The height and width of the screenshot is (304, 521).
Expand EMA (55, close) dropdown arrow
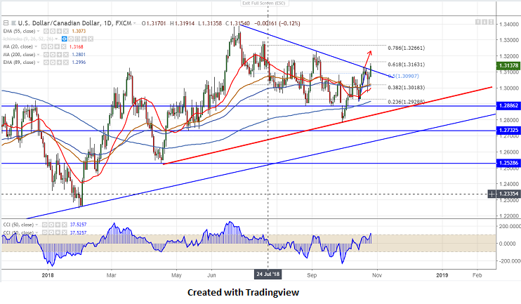[38, 31]
